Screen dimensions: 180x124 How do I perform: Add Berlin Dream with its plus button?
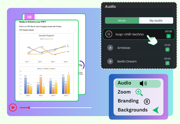point(167,63)
